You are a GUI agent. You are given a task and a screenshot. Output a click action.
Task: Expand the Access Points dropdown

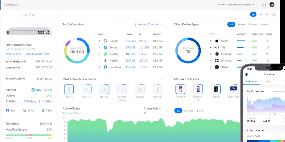click(x=168, y=111)
